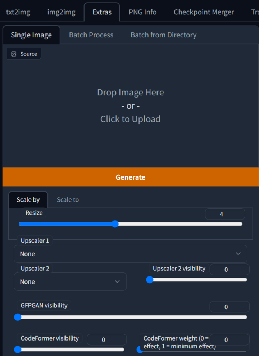Viewport: 259px width, 356px height.
Task: Open the img2img tab
Action: pos(61,12)
